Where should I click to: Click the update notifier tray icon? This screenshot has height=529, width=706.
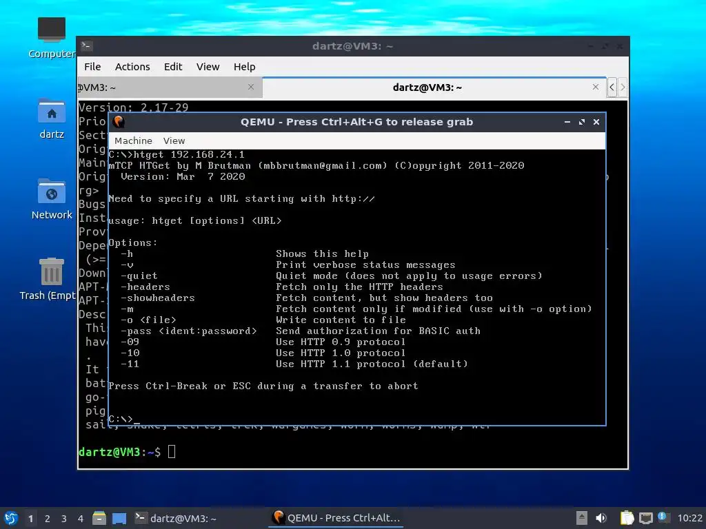(663, 517)
